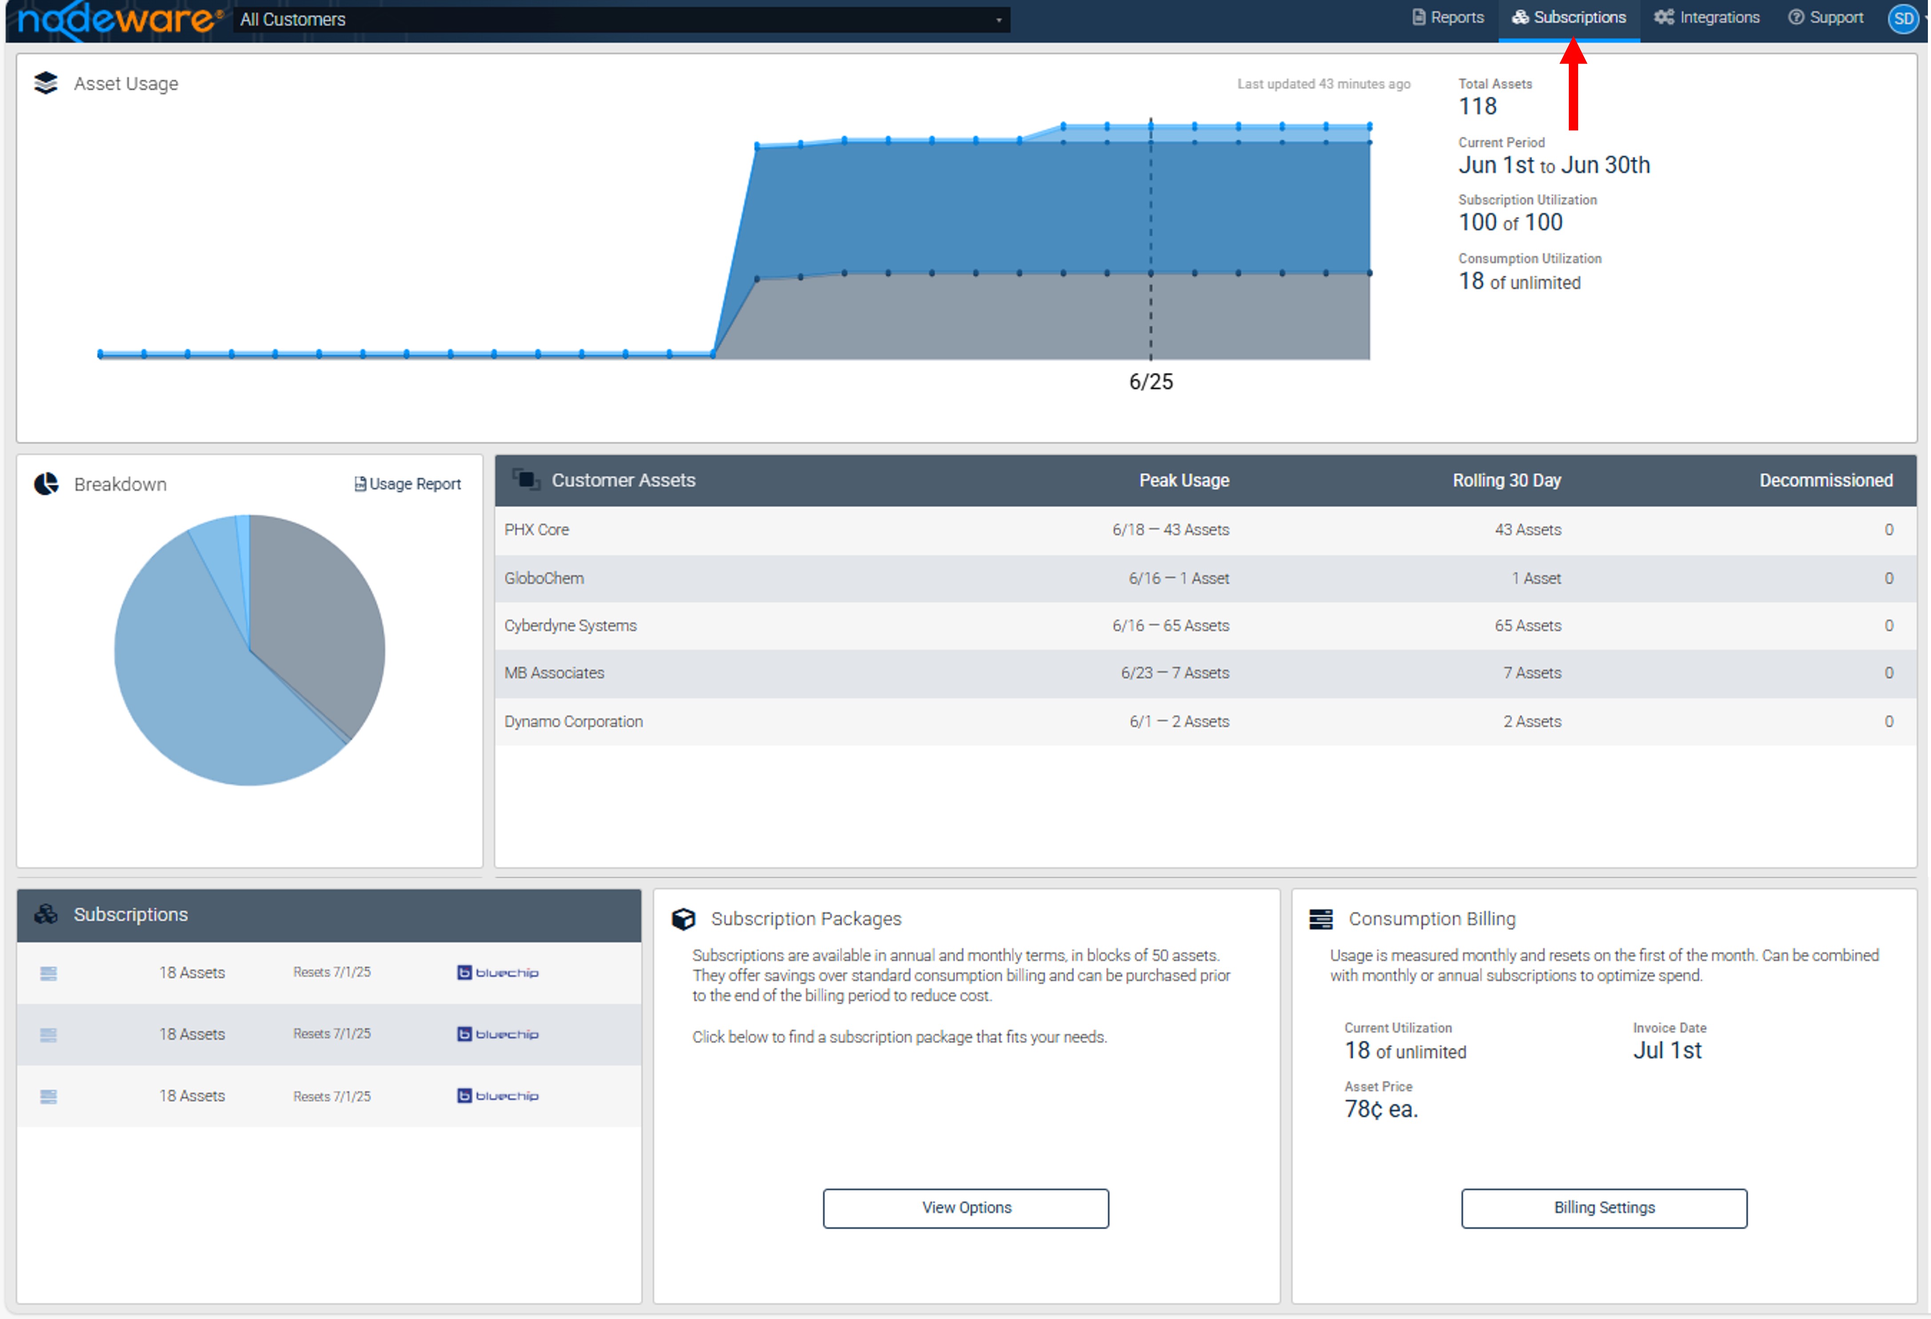Screen dimensions: 1931x1319
Task: Click the Current Period Jun 1st to Jun 30th
Action: [1554, 165]
